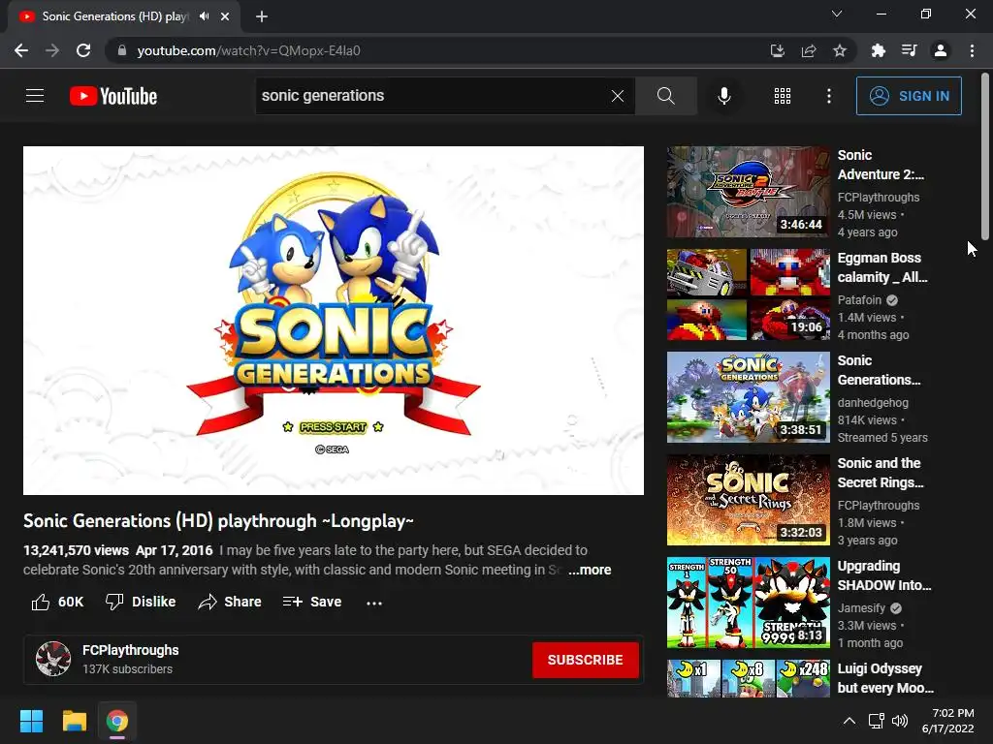Screen dimensions: 993x744
Task: Visit the Patafoin channel
Action: pyautogui.click(x=859, y=300)
